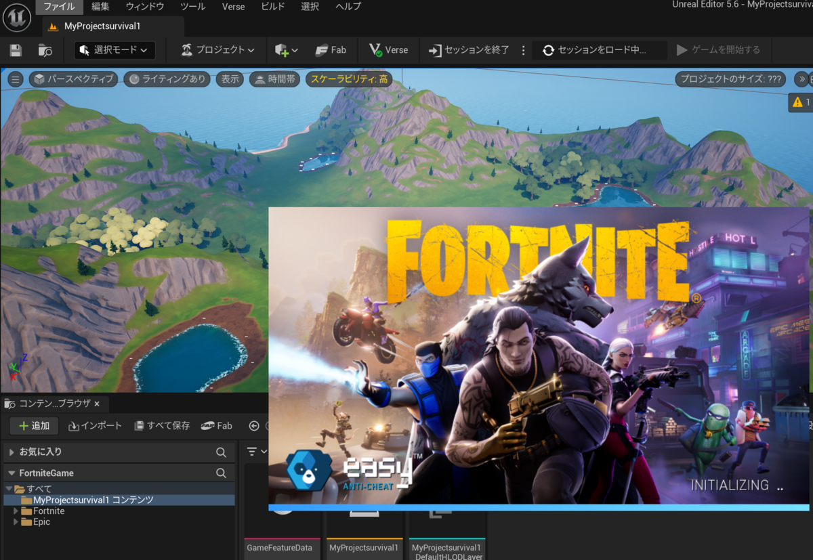Screen dimensions: 813x560
Task: Open the 編集 menu
Action: [x=100, y=7]
